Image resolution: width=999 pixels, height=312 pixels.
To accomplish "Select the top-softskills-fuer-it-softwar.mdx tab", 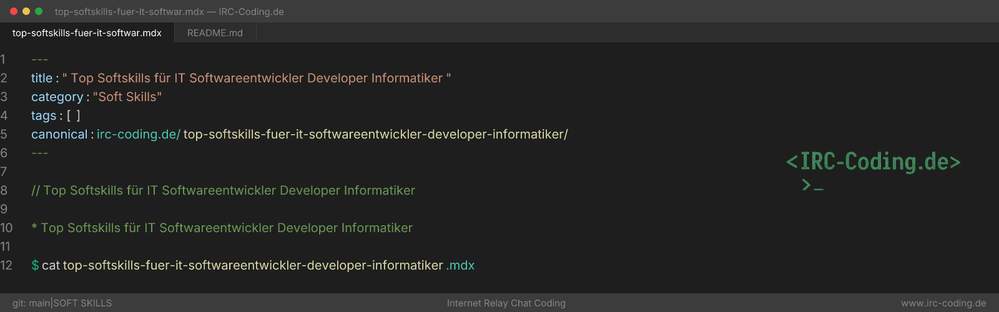I will coord(87,33).
